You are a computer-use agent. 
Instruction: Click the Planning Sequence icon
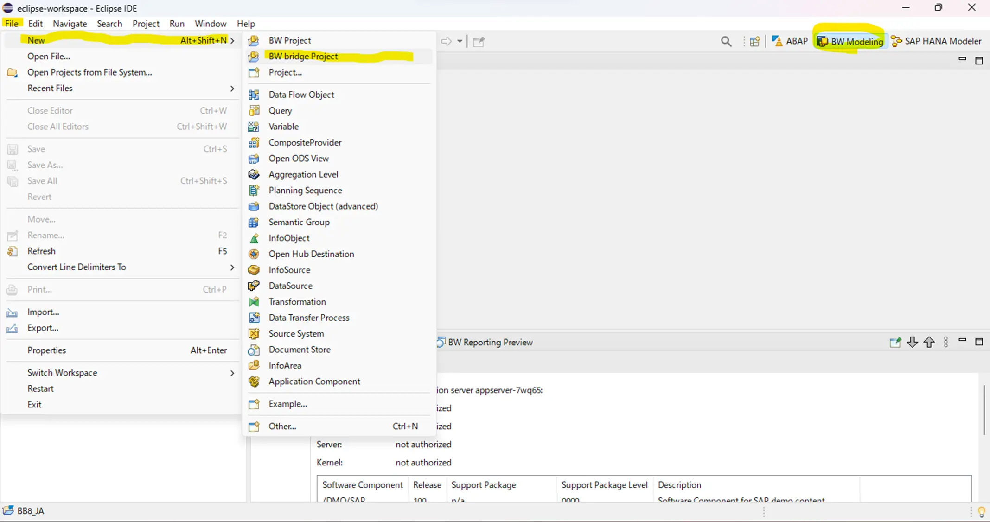coord(254,190)
